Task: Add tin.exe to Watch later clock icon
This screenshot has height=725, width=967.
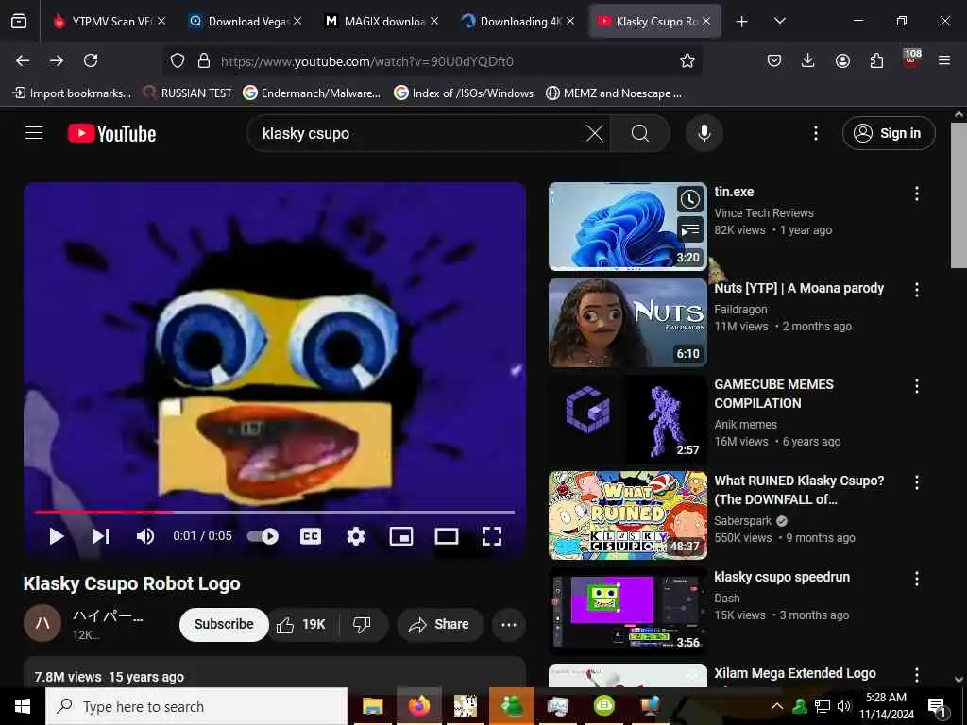Action: click(x=690, y=199)
